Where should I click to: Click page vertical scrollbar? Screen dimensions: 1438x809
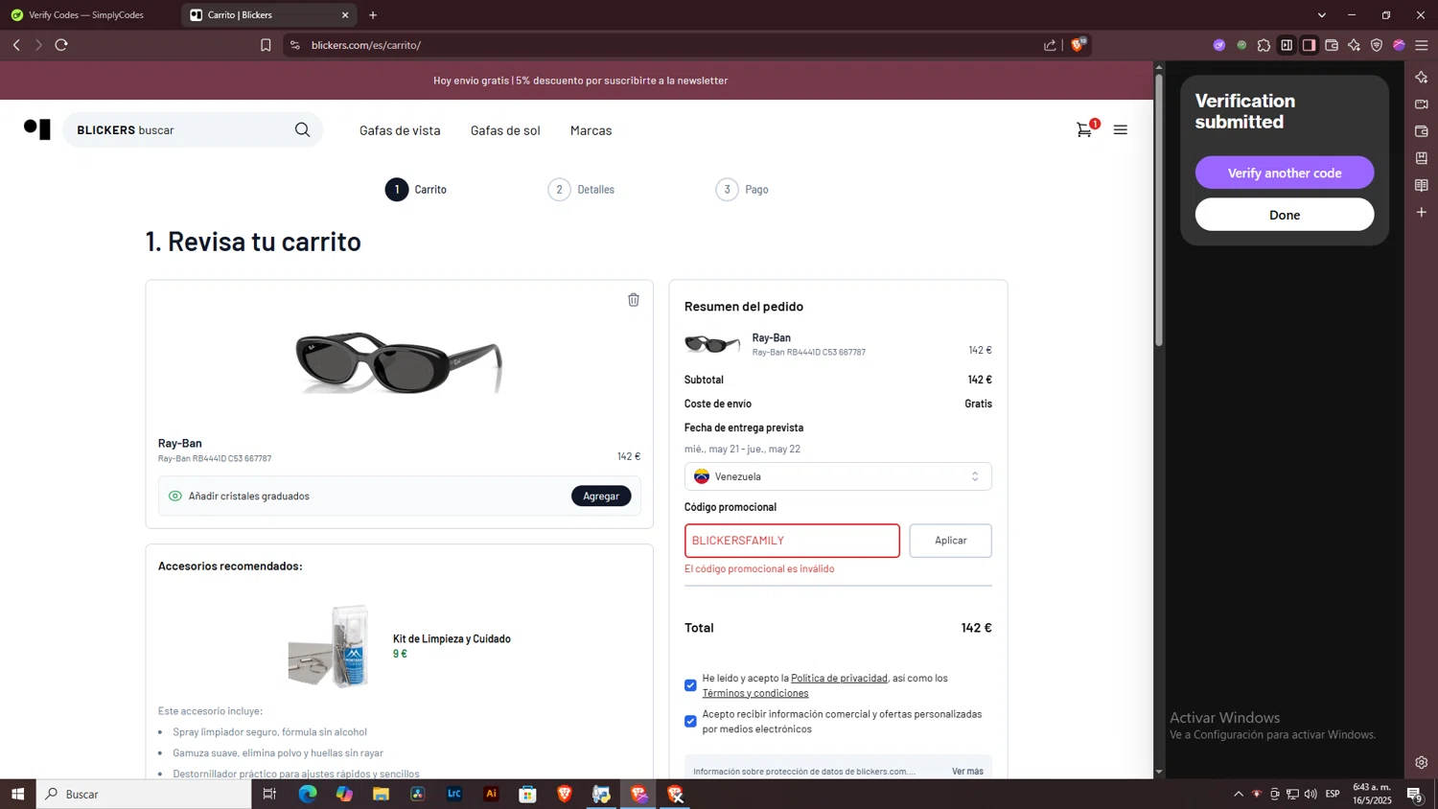tap(1159, 211)
